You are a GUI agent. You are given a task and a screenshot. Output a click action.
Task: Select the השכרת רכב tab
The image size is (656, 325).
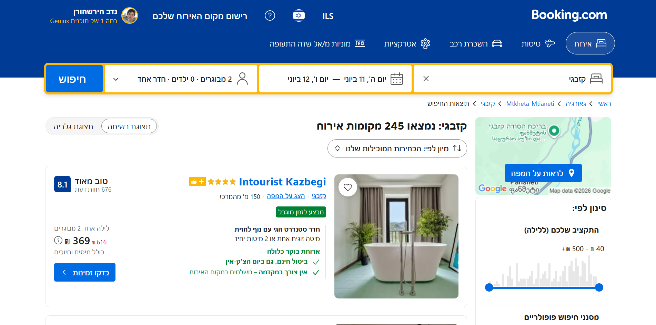click(476, 43)
